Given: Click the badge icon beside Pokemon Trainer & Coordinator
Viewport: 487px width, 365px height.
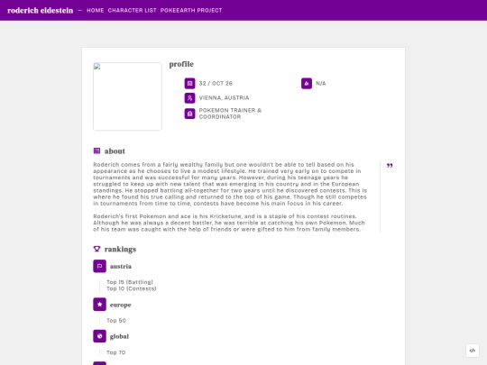Looking at the screenshot, I should (x=189, y=114).
